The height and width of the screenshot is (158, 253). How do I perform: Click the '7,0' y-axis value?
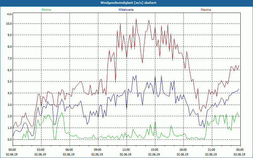point(10,58)
